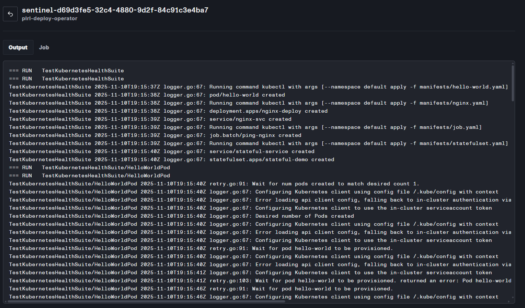The image size is (525, 308).
Task: Click the vertical scrollbar thumb in log panel
Action: 512,83
